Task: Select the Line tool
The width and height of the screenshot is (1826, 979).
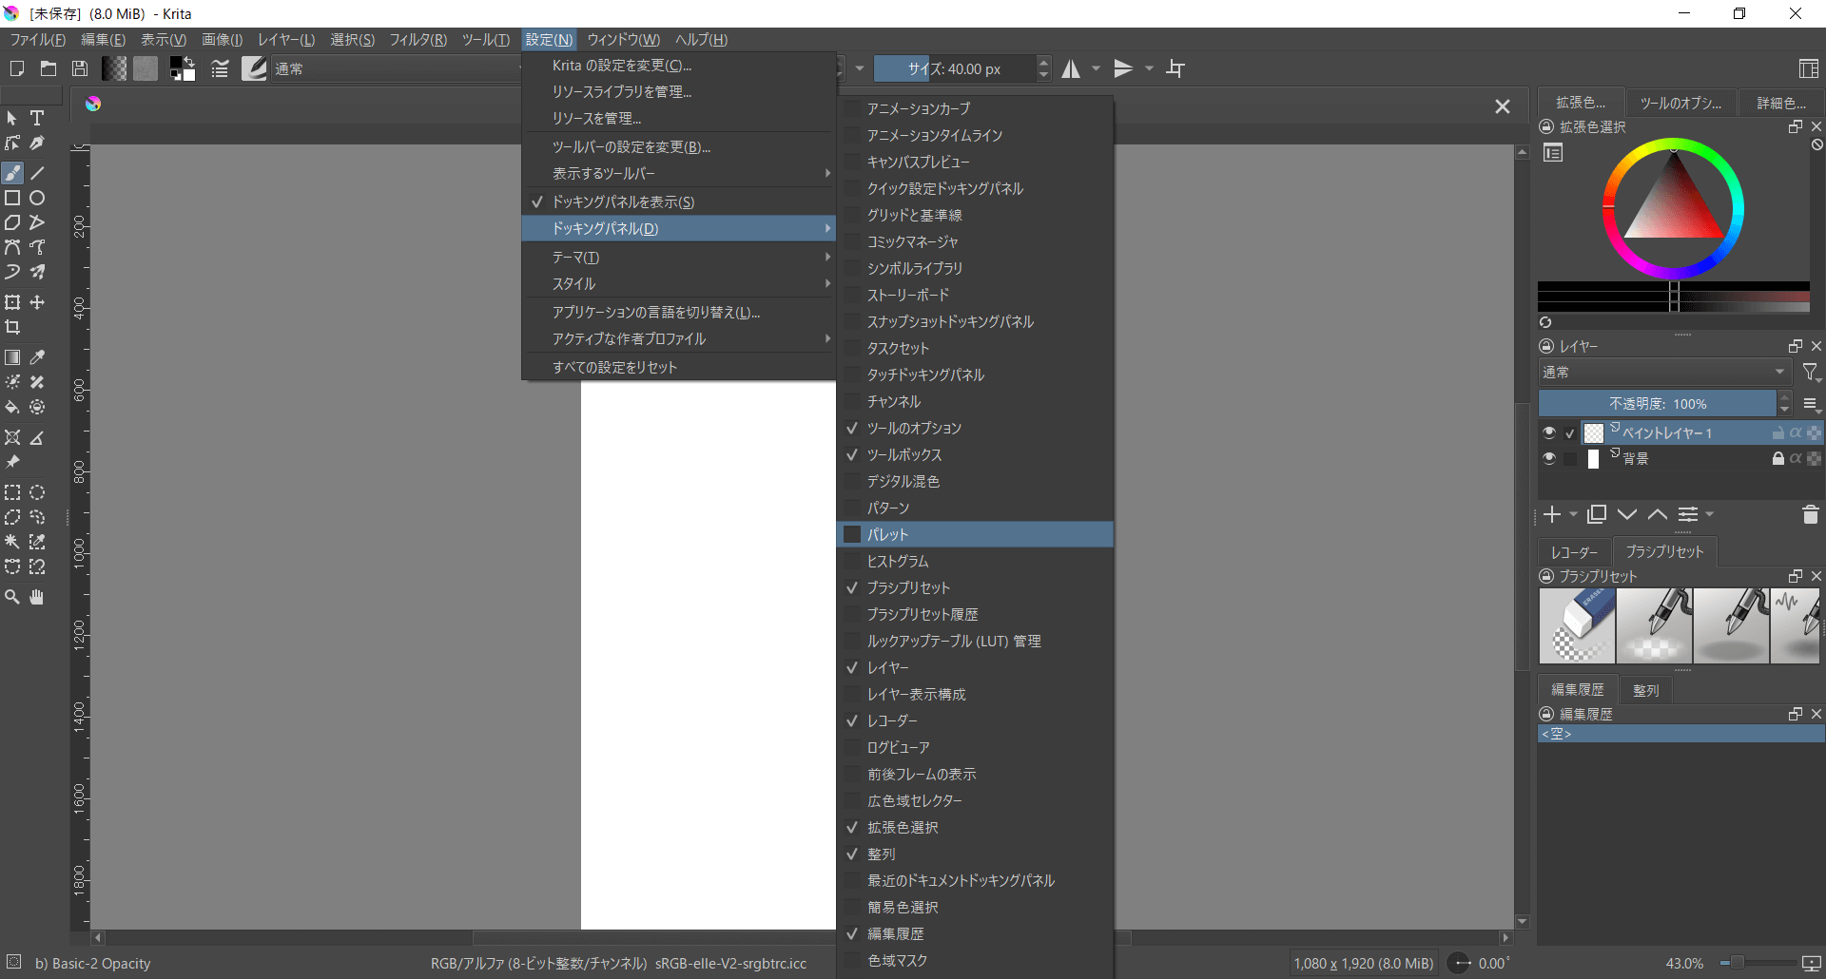Action: [x=37, y=173]
